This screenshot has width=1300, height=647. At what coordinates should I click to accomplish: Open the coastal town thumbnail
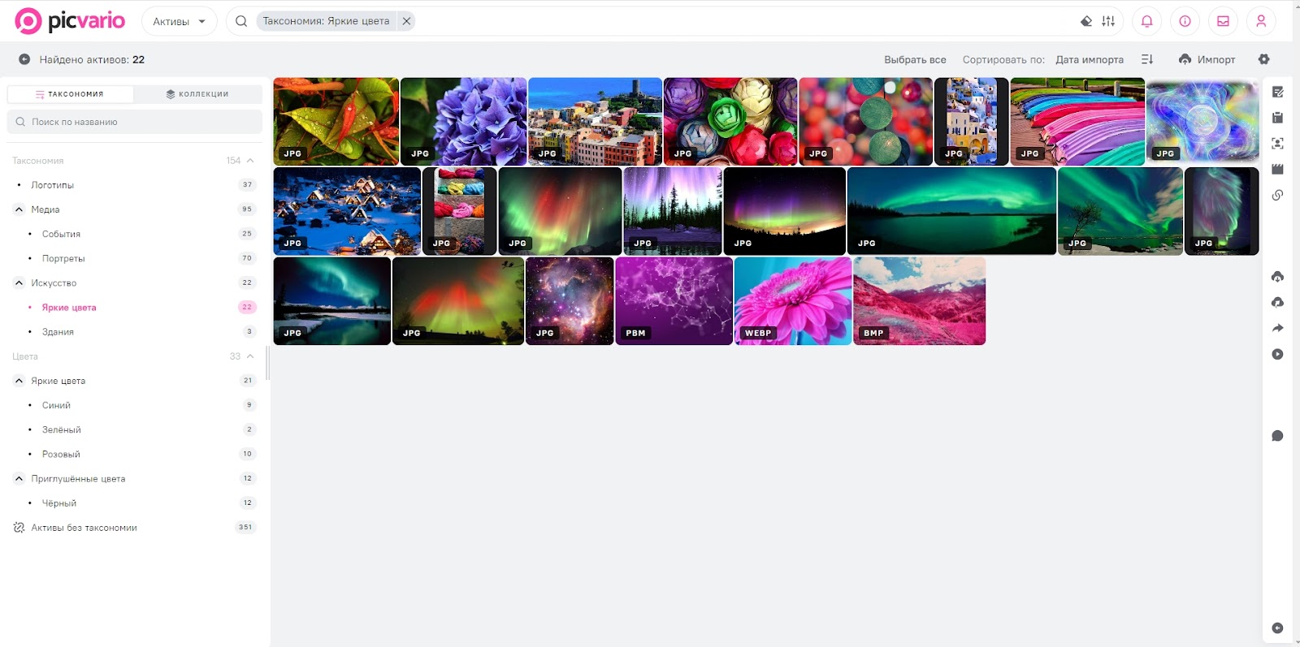(596, 122)
